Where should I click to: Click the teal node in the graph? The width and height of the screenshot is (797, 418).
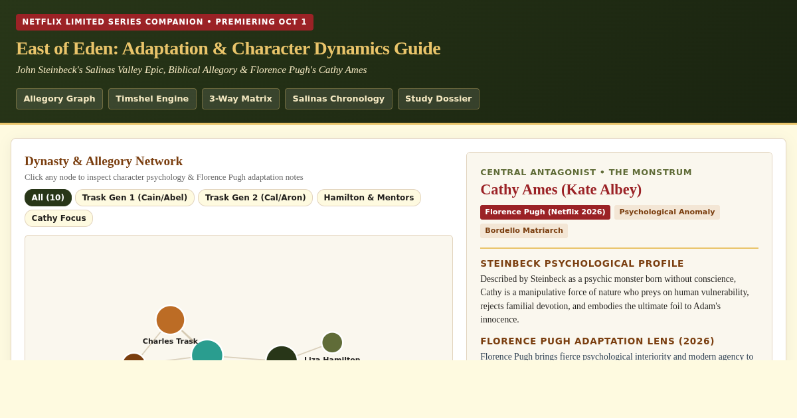[207, 350]
